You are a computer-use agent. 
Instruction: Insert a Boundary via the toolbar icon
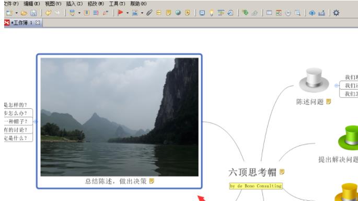pos(87,13)
